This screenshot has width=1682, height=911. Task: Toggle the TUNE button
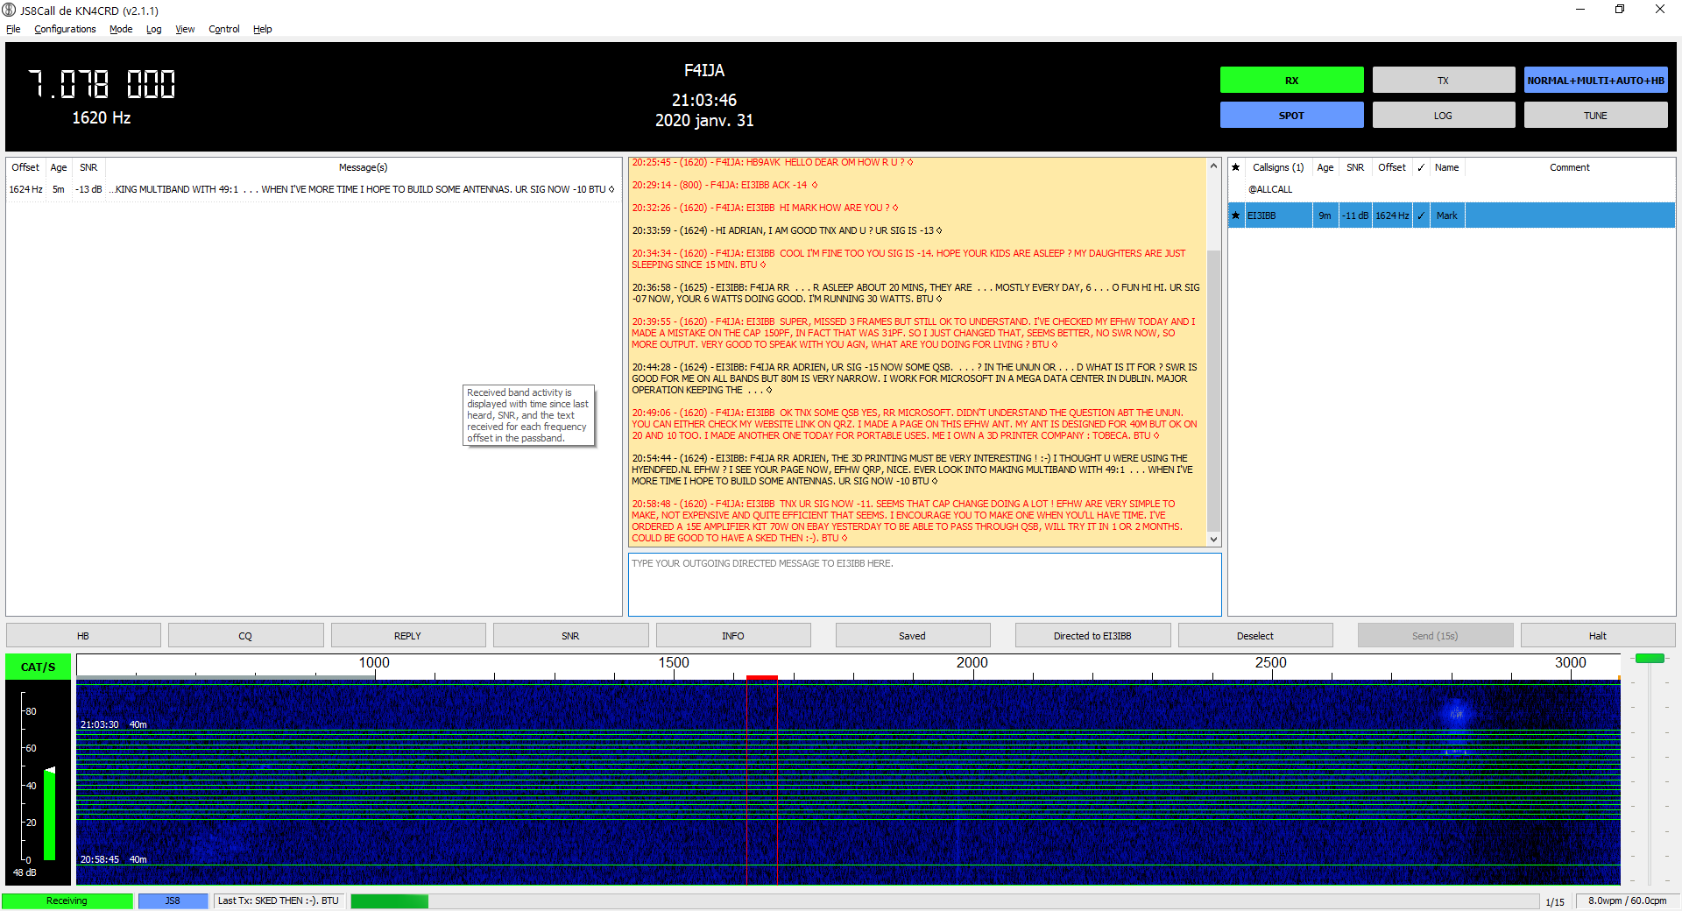click(1594, 116)
